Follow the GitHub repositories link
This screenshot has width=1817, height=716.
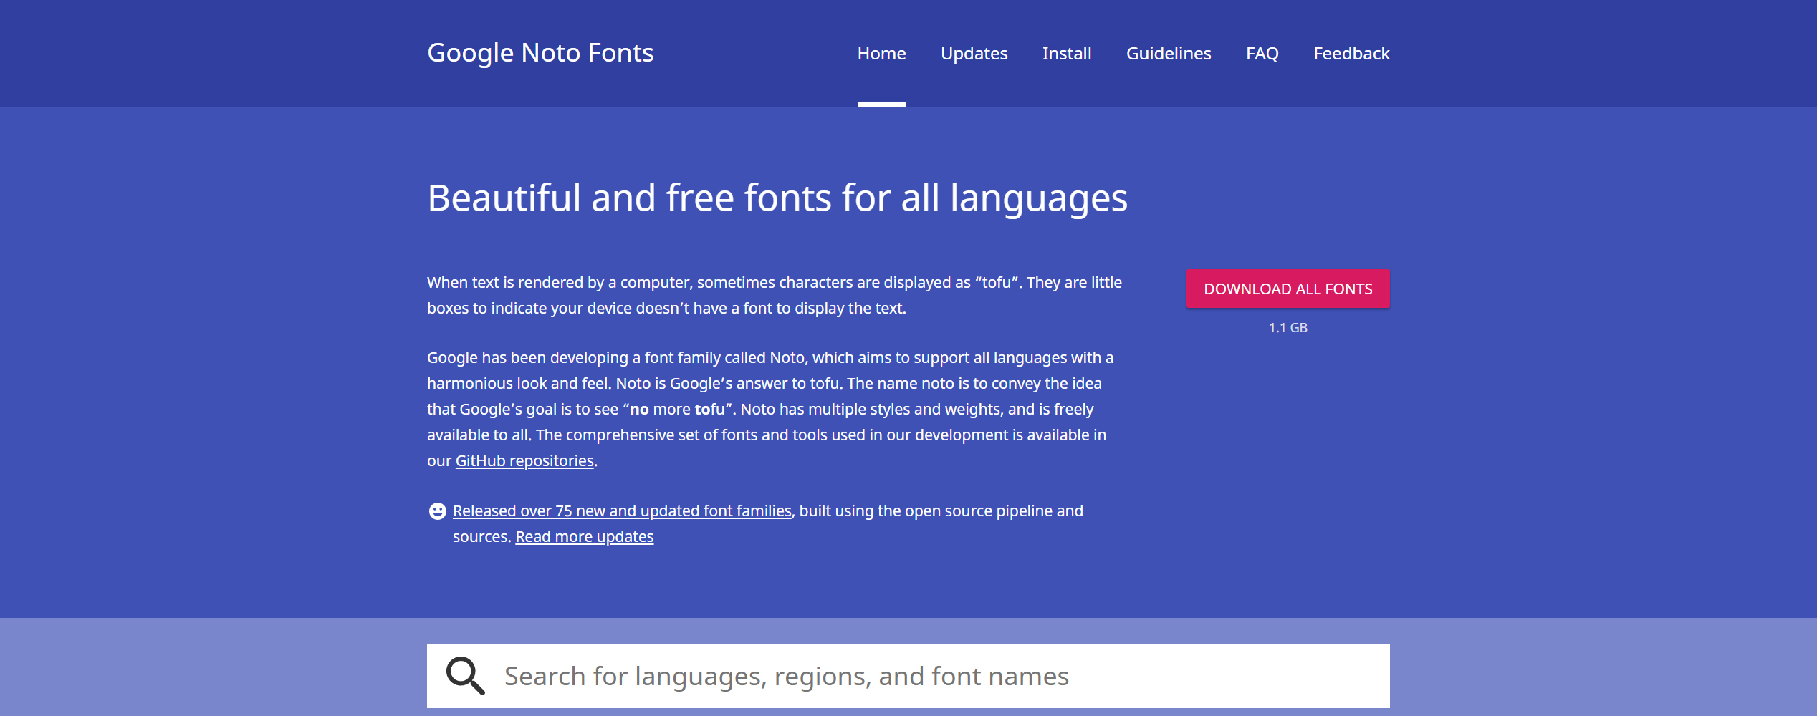pyautogui.click(x=524, y=461)
